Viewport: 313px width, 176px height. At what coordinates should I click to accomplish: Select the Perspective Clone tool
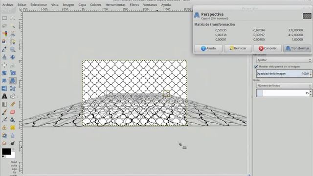point(4,135)
